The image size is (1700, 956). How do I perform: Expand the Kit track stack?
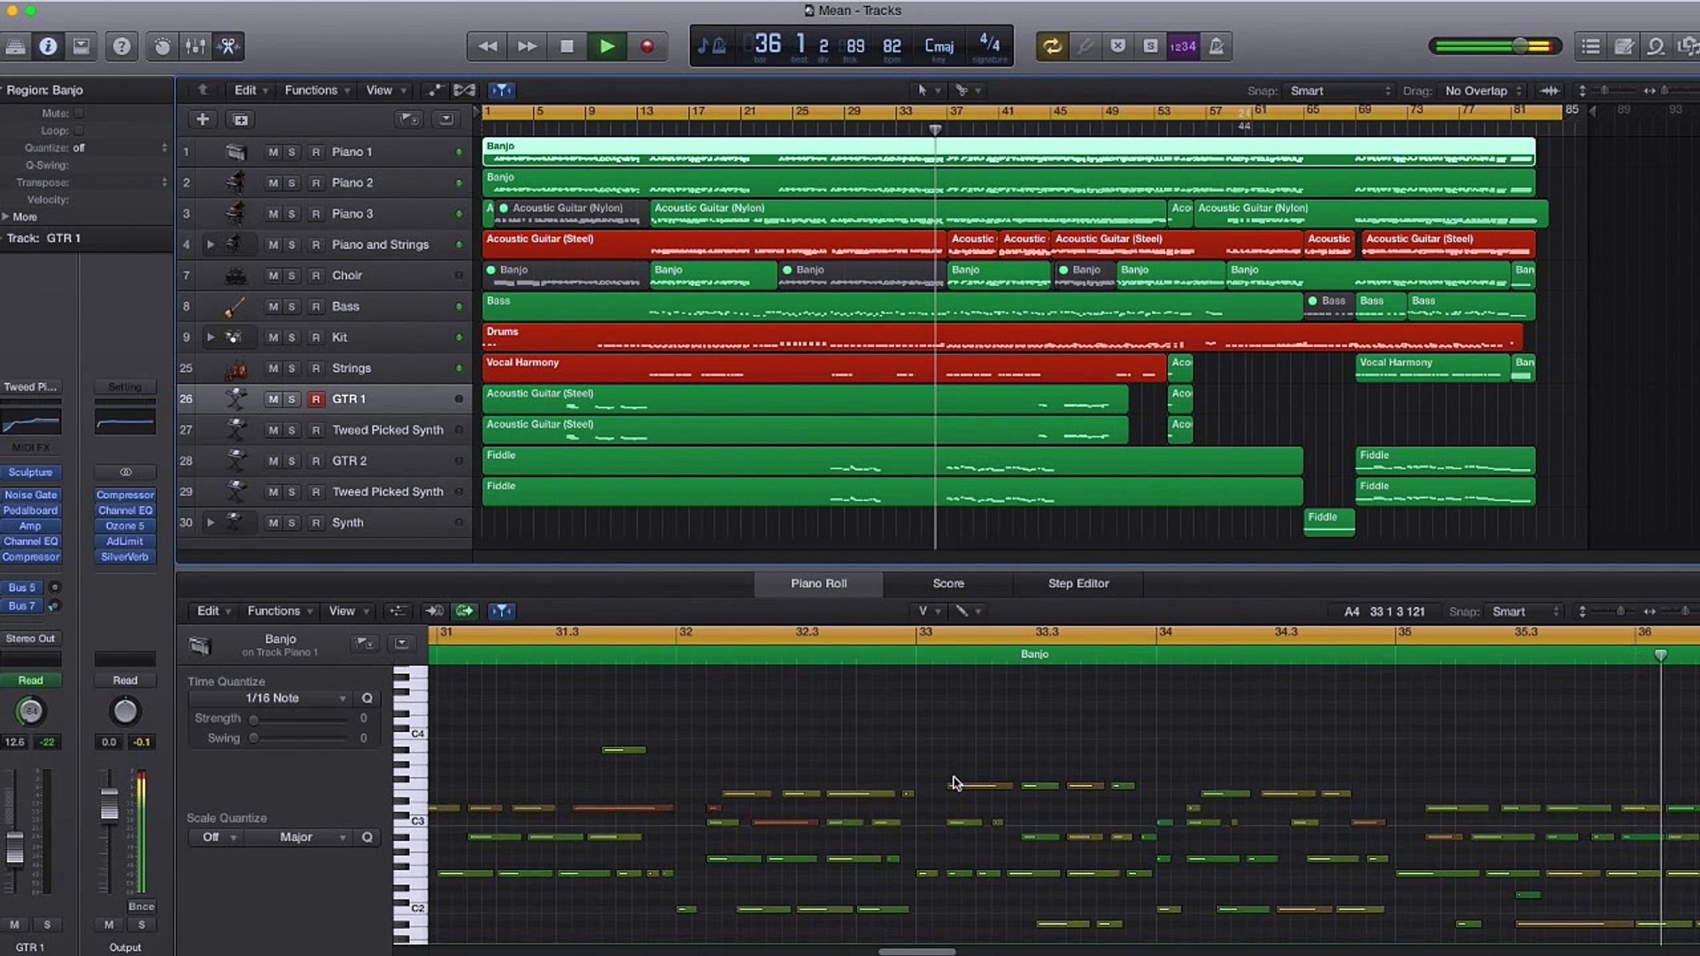(211, 337)
